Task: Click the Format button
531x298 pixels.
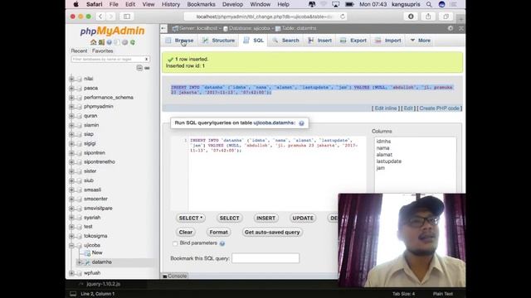Action: [x=218, y=233]
